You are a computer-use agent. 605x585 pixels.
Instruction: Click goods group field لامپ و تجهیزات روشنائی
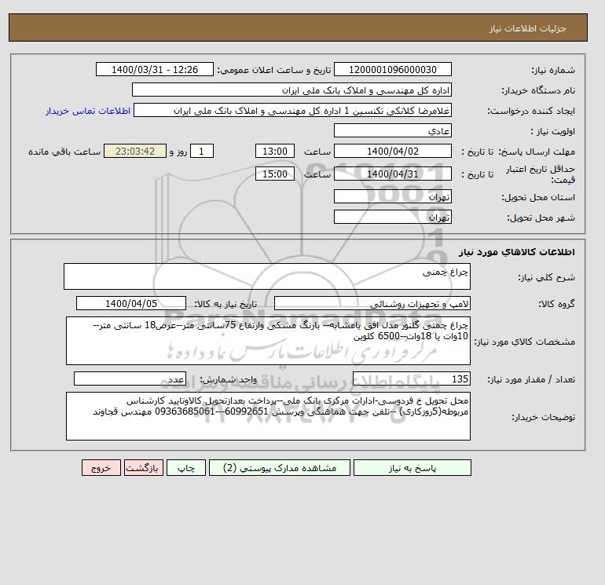coord(372,304)
